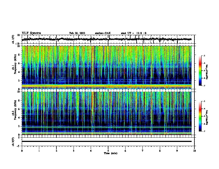Click the "-10" tick of ch.1(V) axis
Image resolution: width=219 pixels, height=169 pixels.
click(x=18, y=44)
